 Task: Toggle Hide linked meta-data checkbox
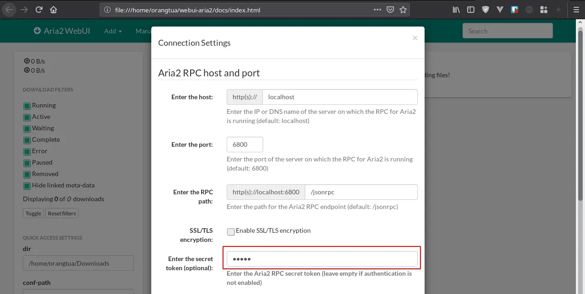pyautogui.click(x=27, y=186)
